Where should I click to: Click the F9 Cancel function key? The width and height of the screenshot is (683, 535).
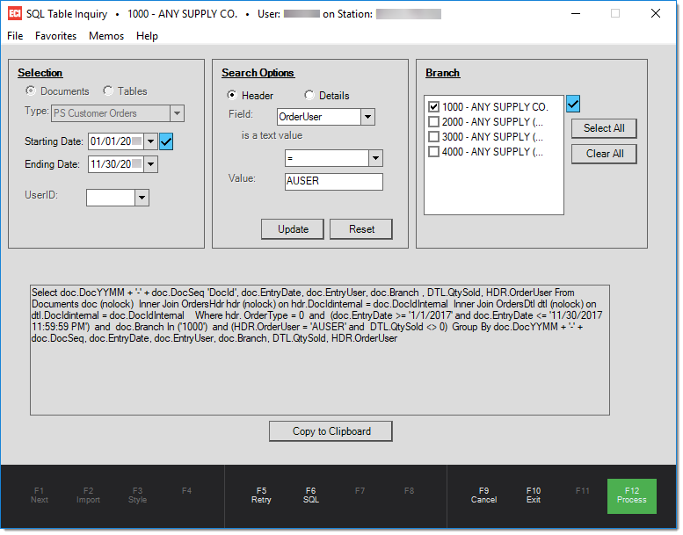pyautogui.click(x=483, y=495)
